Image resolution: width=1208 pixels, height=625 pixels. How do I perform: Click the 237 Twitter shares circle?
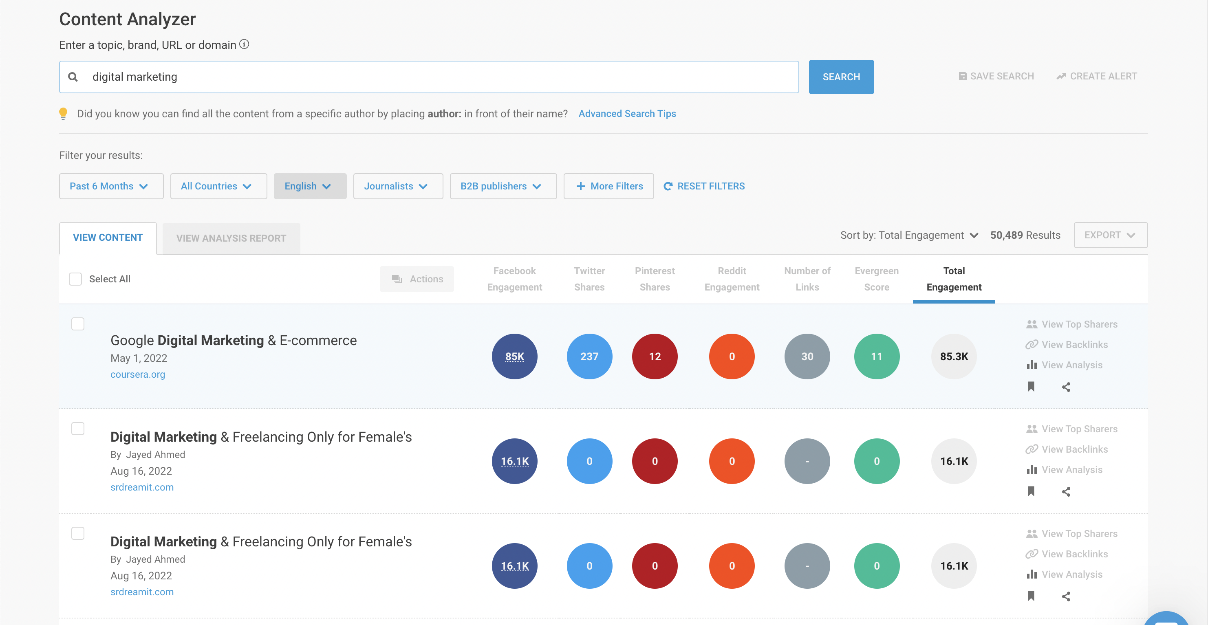pyautogui.click(x=589, y=357)
